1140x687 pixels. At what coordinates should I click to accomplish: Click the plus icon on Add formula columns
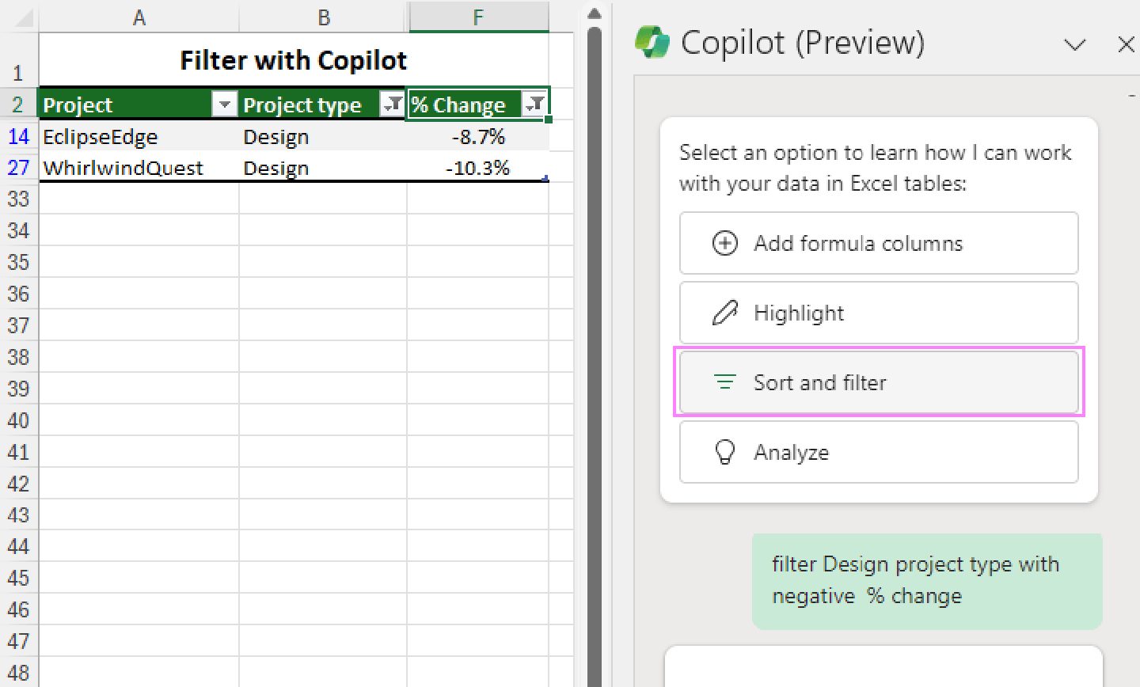click(x=725, y=243)
